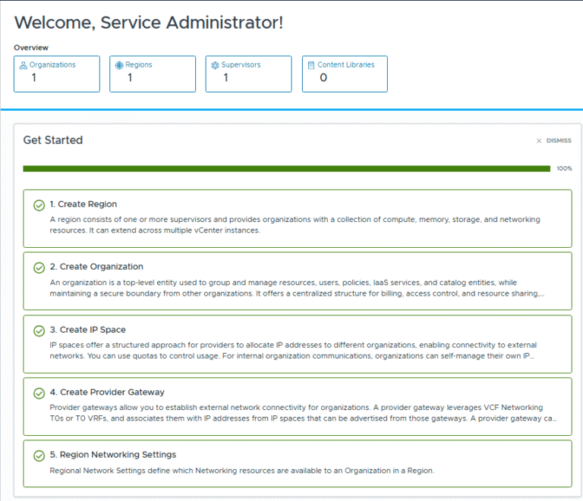Screen dimensions: 583x501
Task: Click the Regional Network Settings description text
Action: (242, 471)
